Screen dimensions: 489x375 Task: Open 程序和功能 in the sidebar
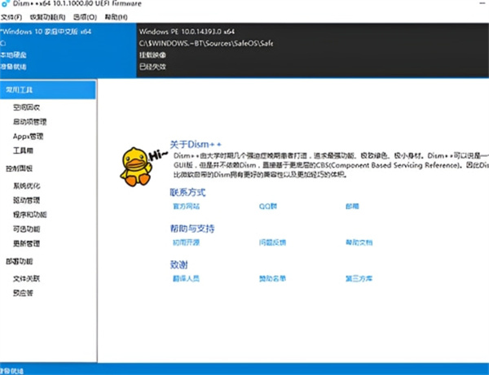point(29,215)
